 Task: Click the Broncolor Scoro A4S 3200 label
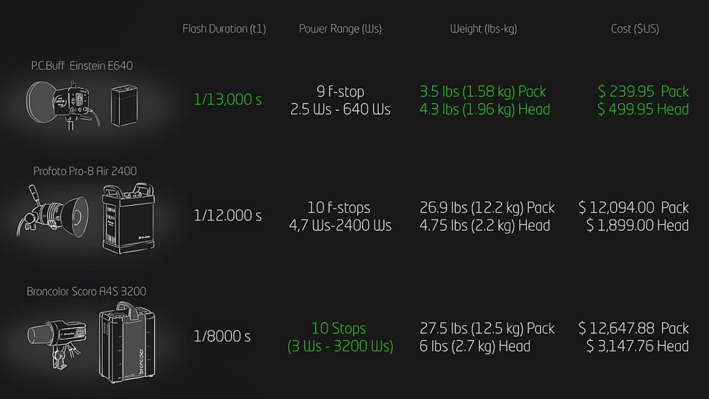pyautogui.click(x=87, y=292)
